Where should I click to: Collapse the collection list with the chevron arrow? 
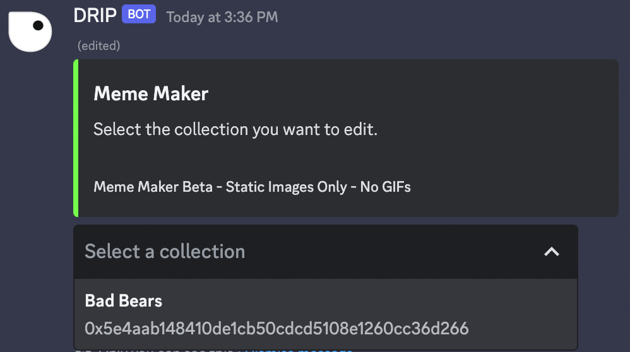pos(551,252)
